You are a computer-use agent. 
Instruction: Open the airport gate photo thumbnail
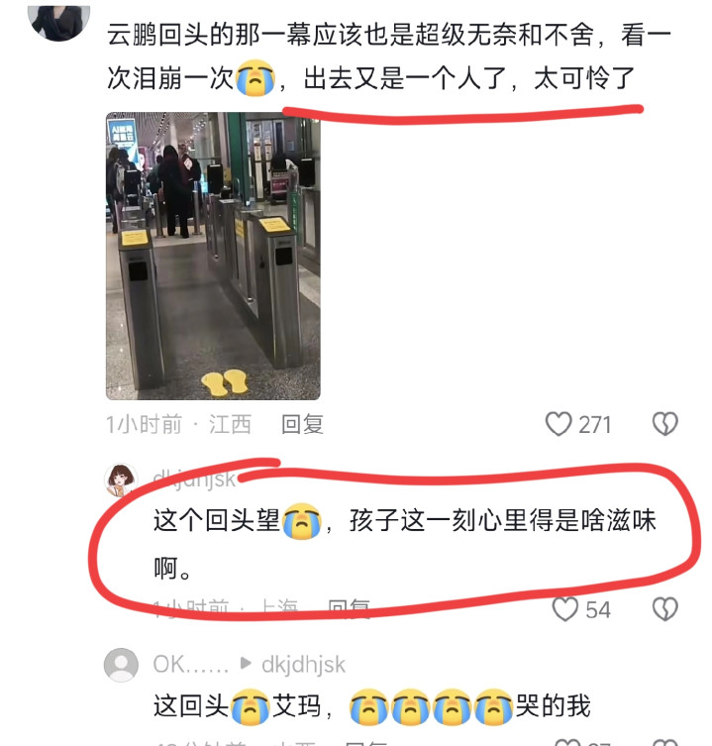tap(213, 256)
